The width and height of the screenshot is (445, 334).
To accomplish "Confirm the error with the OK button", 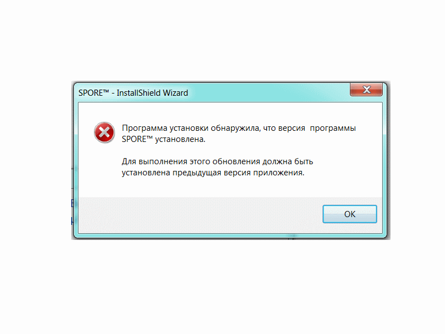I will pos(350,214).
